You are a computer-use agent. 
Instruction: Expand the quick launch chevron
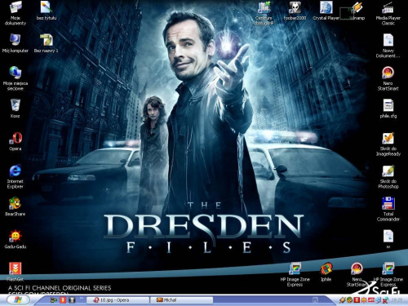82,299
